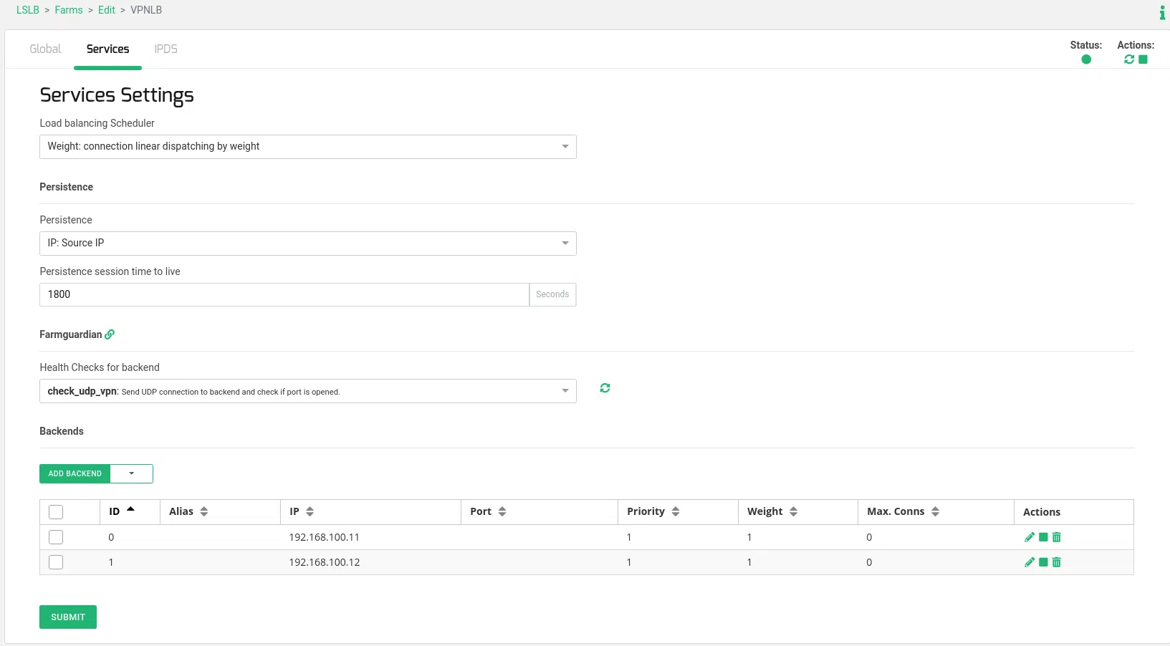Expand the check_udp_vpn health check dropdown
Viewport: 1170px width, 646px height.
click(307, 391)
